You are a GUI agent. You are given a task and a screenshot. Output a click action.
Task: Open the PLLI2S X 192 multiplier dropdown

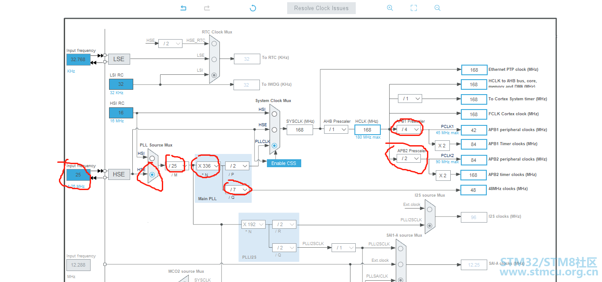[x=254, y=224]
